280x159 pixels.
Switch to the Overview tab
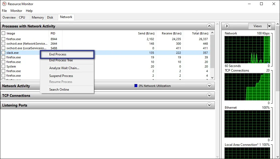pos(9,17)
